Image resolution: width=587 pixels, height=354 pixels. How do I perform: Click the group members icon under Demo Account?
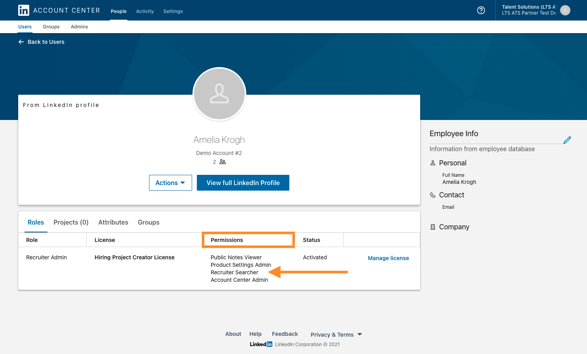223,162
